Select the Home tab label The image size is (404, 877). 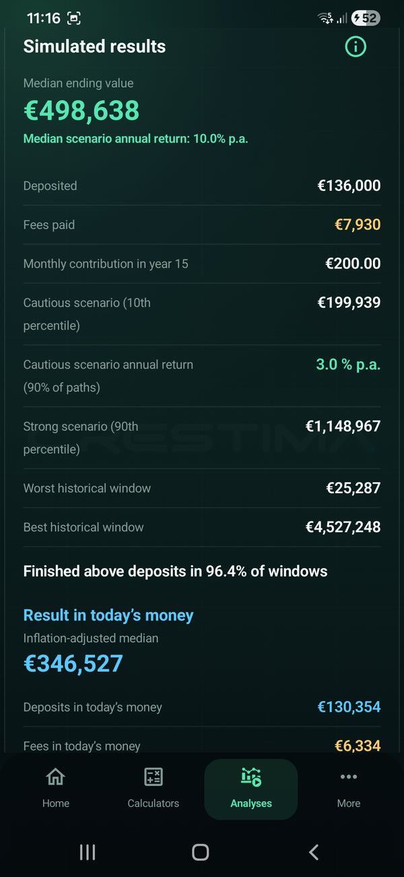click(x=56, y=803)
